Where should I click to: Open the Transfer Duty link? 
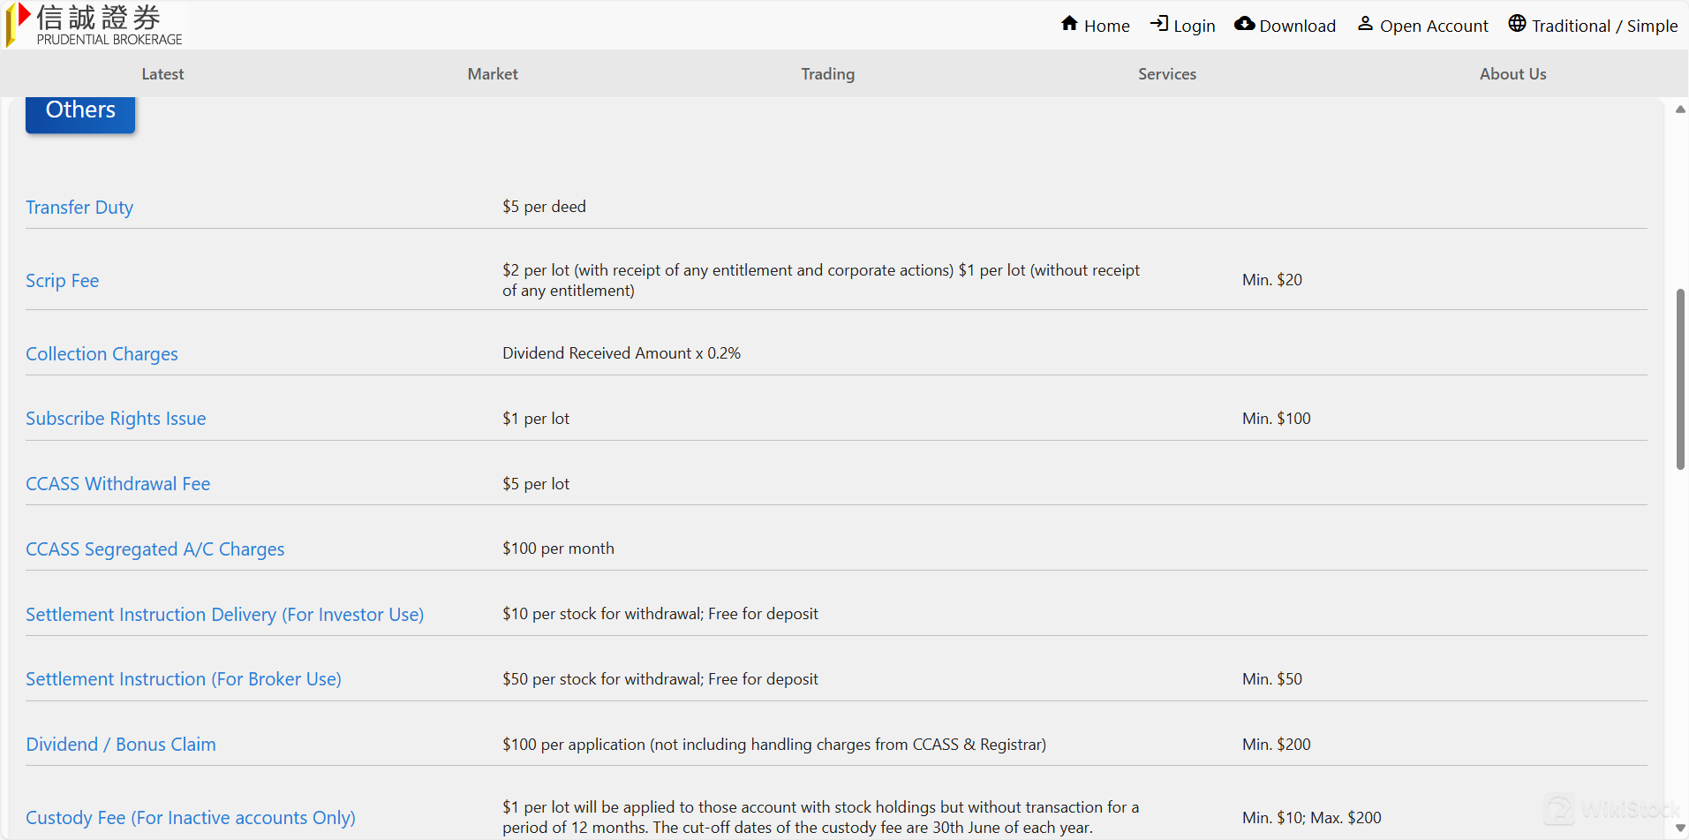[x=79, y=208]
